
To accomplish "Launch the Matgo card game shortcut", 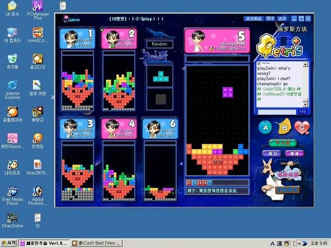I will coord(38,114).
